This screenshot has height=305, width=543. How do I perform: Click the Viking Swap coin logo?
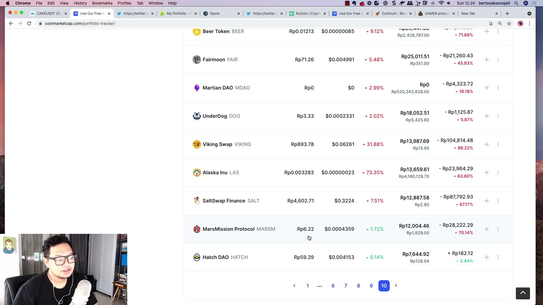(196, 144)
